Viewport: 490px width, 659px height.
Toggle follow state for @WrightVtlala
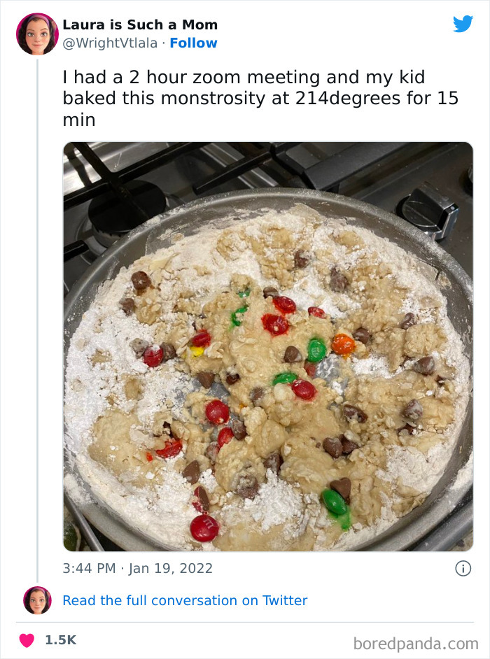pos(194,43)
